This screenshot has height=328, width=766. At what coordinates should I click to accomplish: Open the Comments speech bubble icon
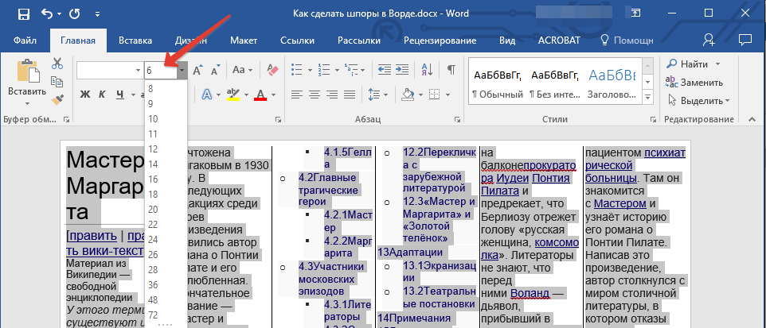(x=745, y=40)
